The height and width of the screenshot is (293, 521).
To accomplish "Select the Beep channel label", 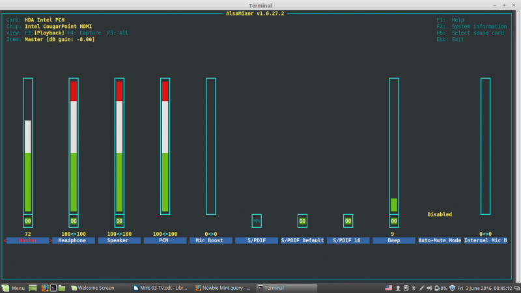I will point(394,240).
